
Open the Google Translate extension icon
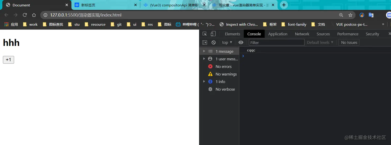[x=371, y=15]
